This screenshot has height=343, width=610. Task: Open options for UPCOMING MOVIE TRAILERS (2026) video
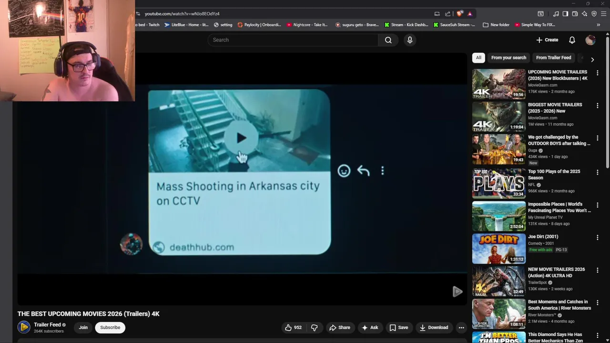(597, 73)
